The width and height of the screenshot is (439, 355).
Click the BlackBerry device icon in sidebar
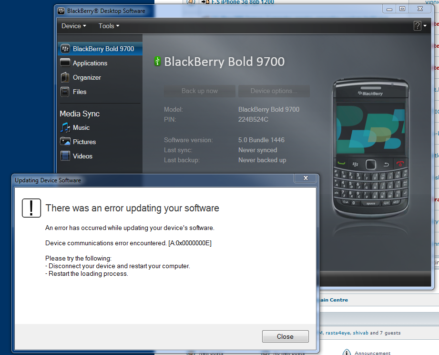pyautogui.click(x=65, y=49)
